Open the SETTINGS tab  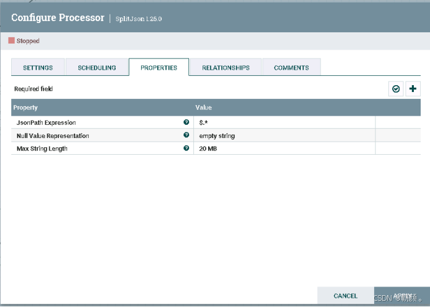click(x=38, y=68)
